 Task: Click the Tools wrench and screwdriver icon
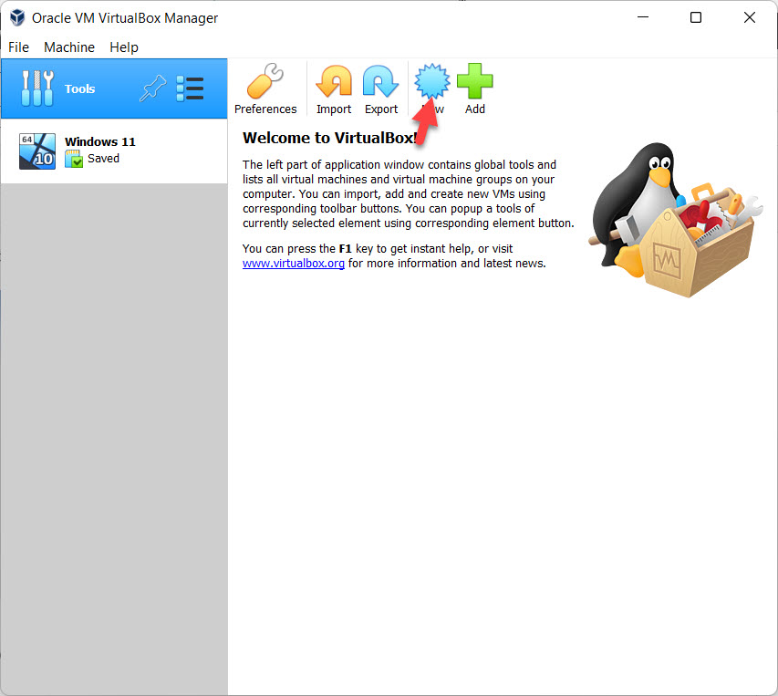pyautogui.click(x=37, y=88)
